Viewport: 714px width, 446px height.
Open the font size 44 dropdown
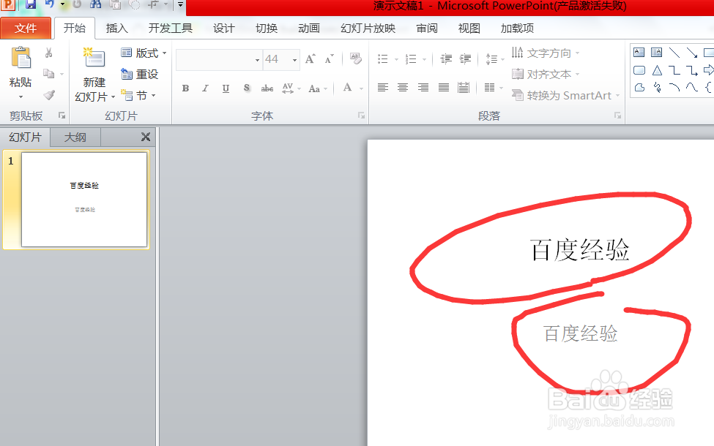[x=294, y=60]
